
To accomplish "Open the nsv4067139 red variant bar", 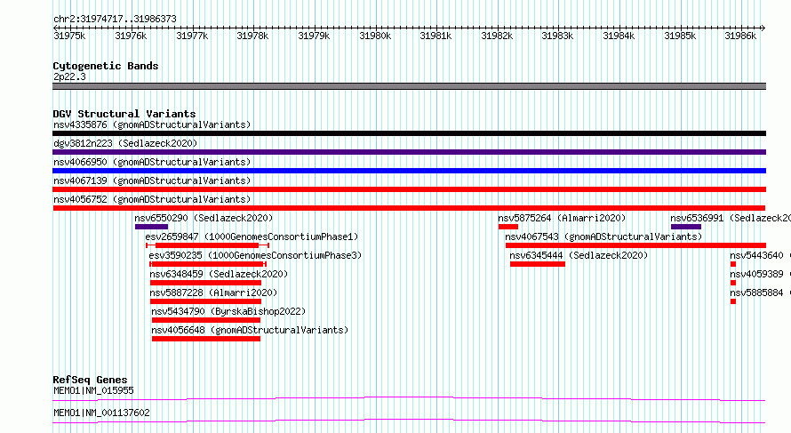I will click(x=409, y=189).
